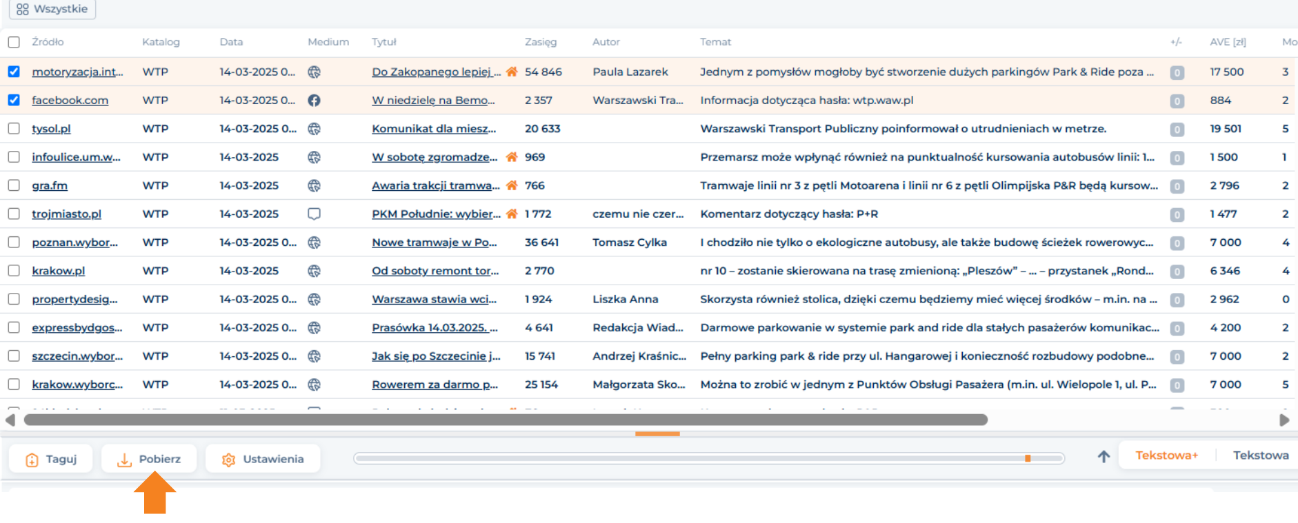Click the sentiment 0 badge in krakow.pl row
This screenshot has height=523, width=1298.
1177,271
